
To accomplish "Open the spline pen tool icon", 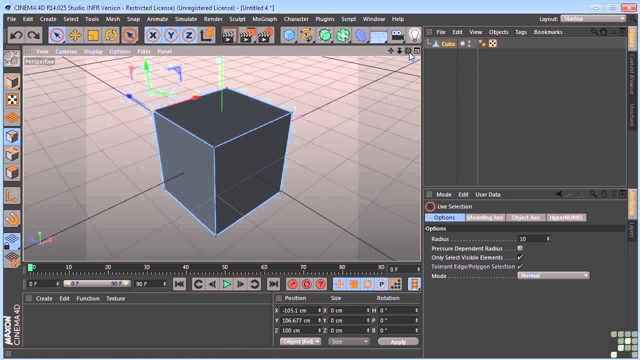I will [x=307, y=35].
